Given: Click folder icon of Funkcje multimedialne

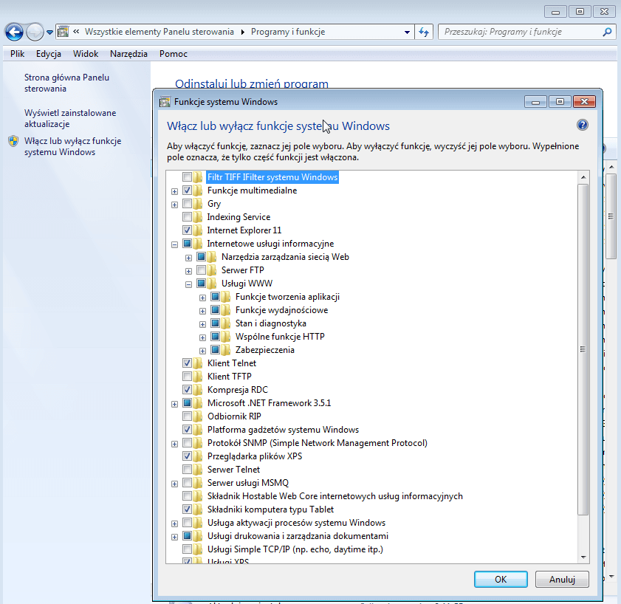Looking at the screenshot, I should click(x=198, y=191).
